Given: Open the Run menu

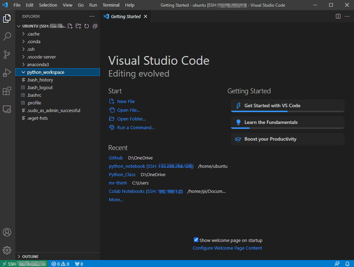Looking at the screenshot, I should click(93, 5).
